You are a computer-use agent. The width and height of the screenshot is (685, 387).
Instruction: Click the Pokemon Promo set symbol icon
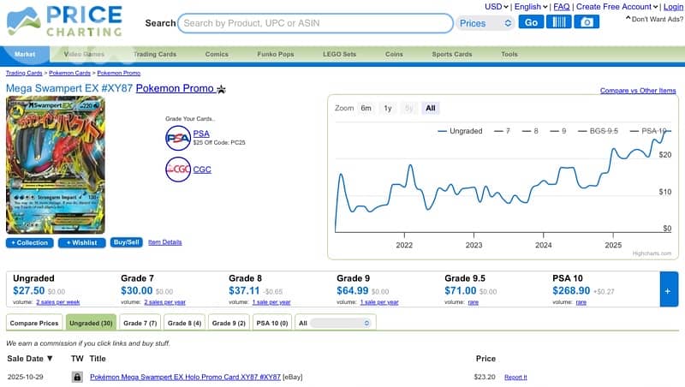(221, 89)
